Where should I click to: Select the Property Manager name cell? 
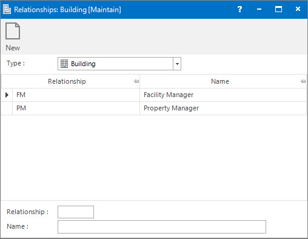[223, 108]
